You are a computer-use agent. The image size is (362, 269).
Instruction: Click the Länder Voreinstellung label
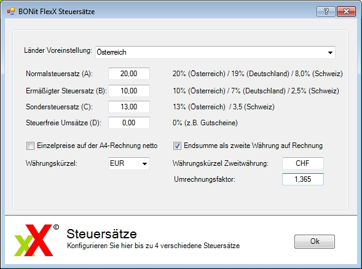pyautogui.click(x=58, y=50)
